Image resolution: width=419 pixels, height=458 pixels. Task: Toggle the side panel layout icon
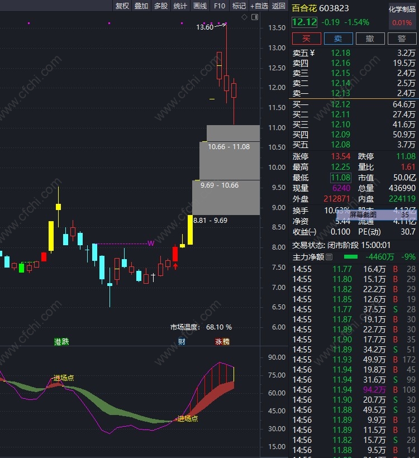(x=255, y=17)
